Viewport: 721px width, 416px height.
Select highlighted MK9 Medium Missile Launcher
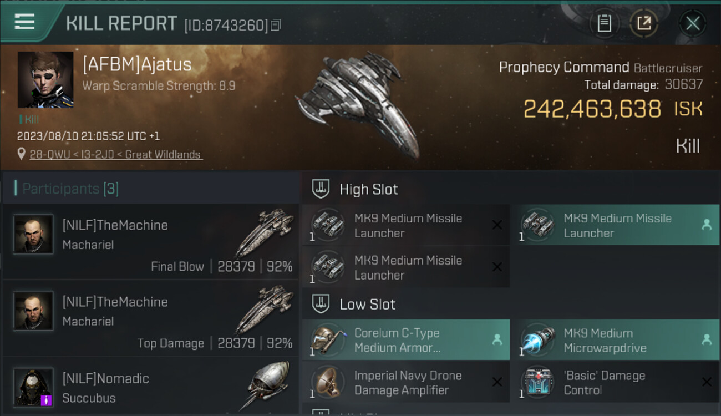[x=615, y=225]
